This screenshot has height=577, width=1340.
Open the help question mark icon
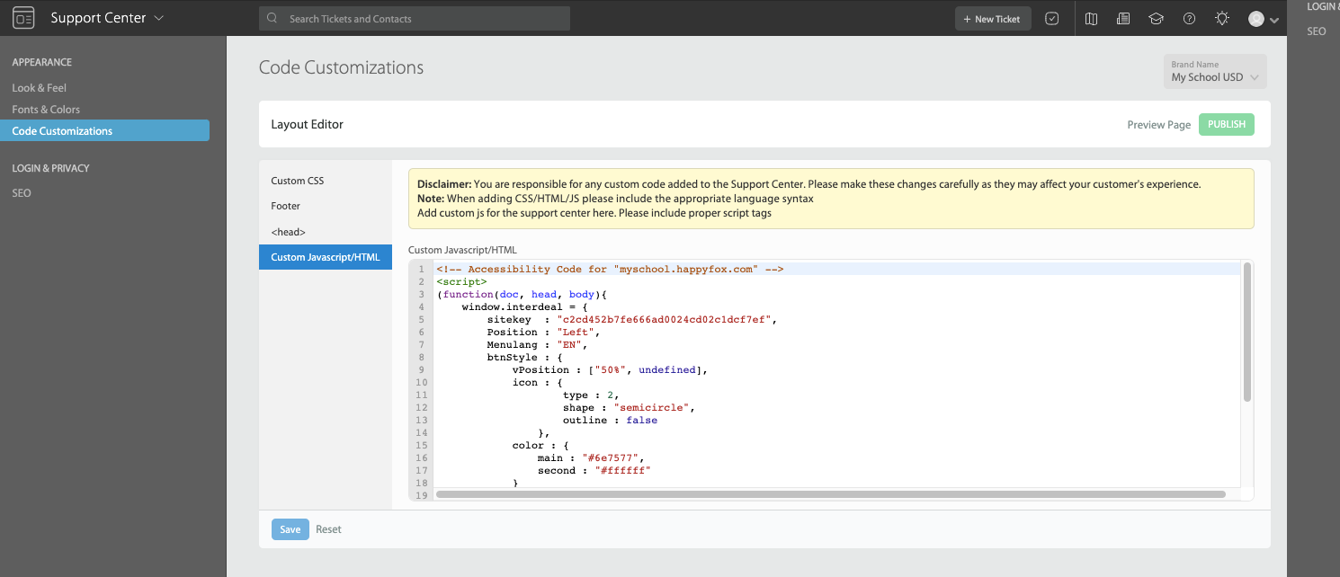point(1189,19)
